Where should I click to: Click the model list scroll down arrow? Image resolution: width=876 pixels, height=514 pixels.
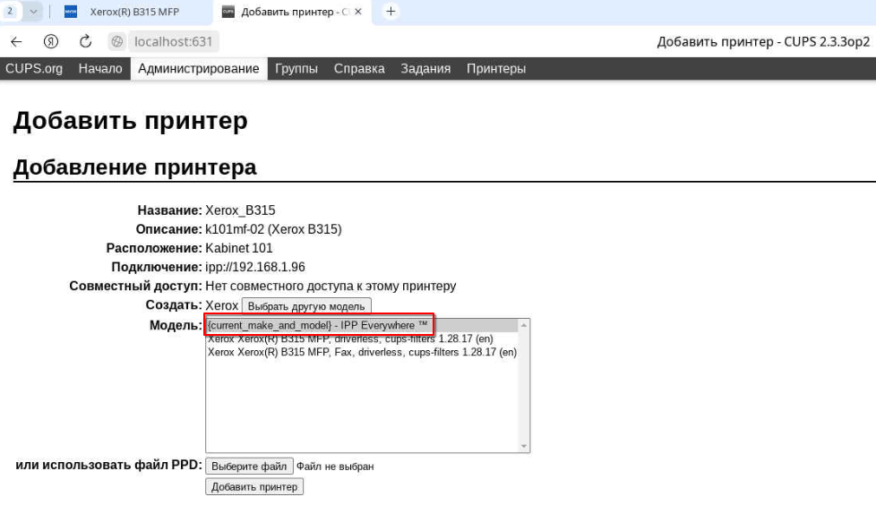coord(523,446)
